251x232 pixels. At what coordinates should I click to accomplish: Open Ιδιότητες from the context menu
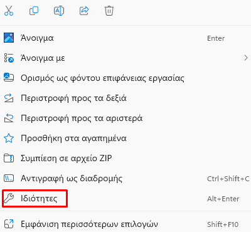pyautogui.click(x=125, y=198)
